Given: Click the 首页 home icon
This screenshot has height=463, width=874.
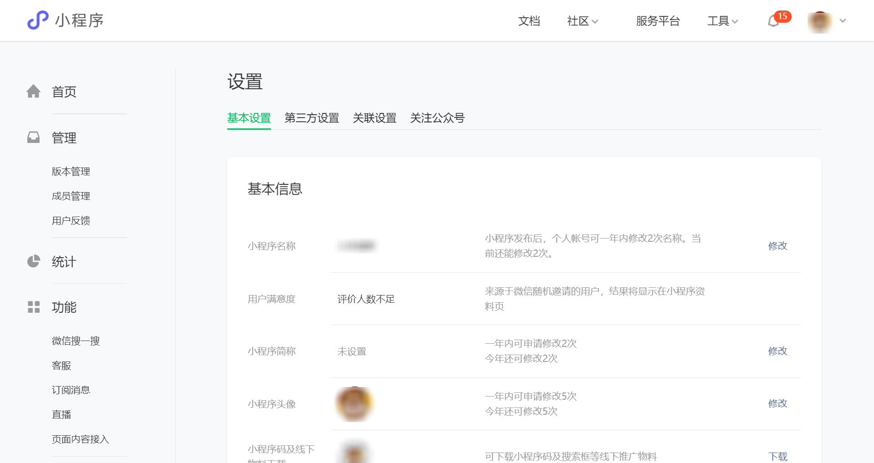Looking at the screenshot, I should tap(34, 92).
